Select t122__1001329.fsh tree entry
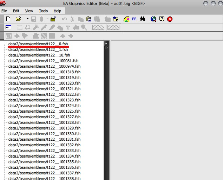This screenshot has height=180, width=223. click(44, 128)
